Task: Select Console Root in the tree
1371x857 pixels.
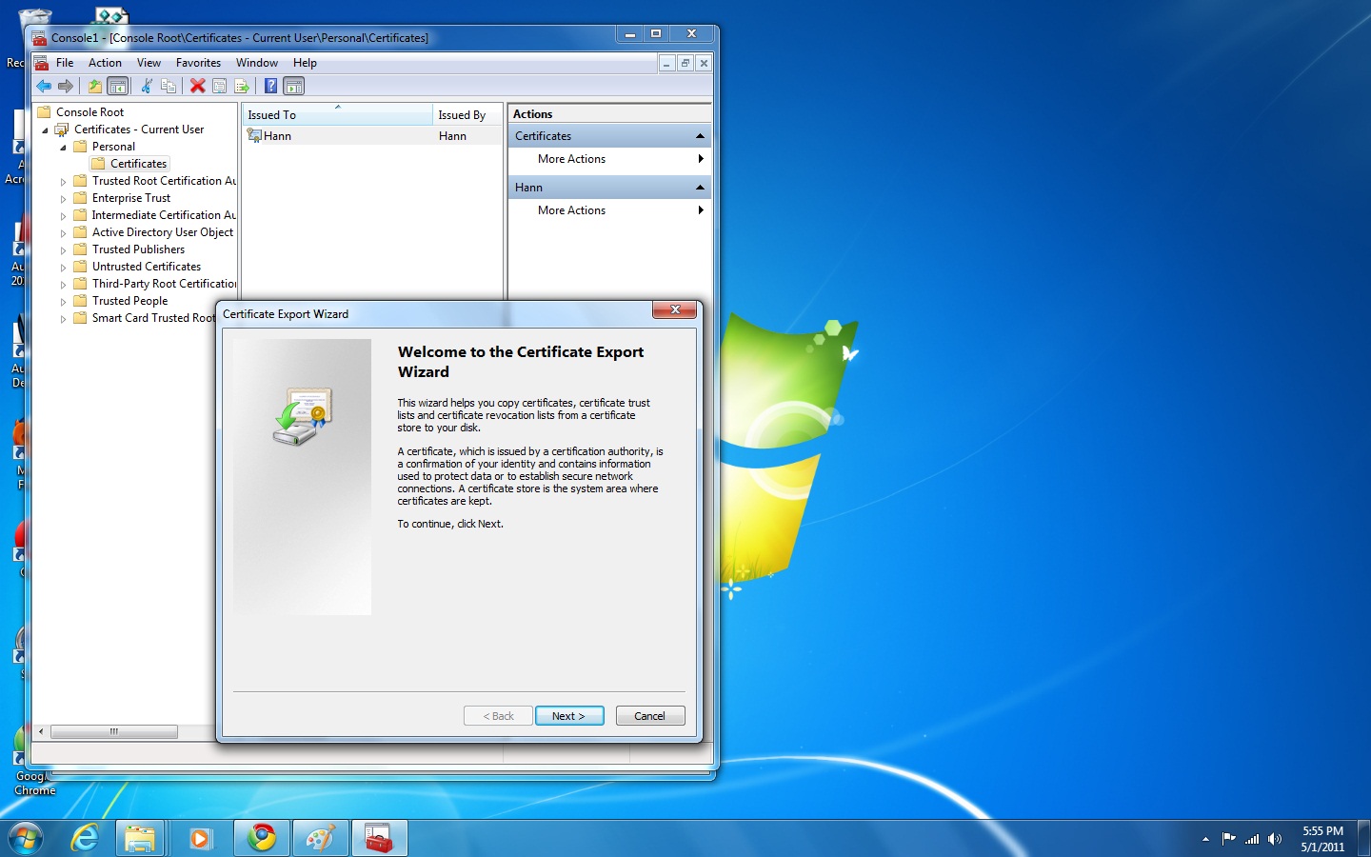Action: (89, 112)
